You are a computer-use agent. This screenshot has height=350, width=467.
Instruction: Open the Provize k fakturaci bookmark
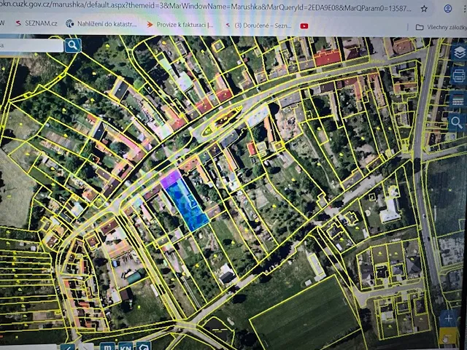pyautogui.click(x=180, y=24)
